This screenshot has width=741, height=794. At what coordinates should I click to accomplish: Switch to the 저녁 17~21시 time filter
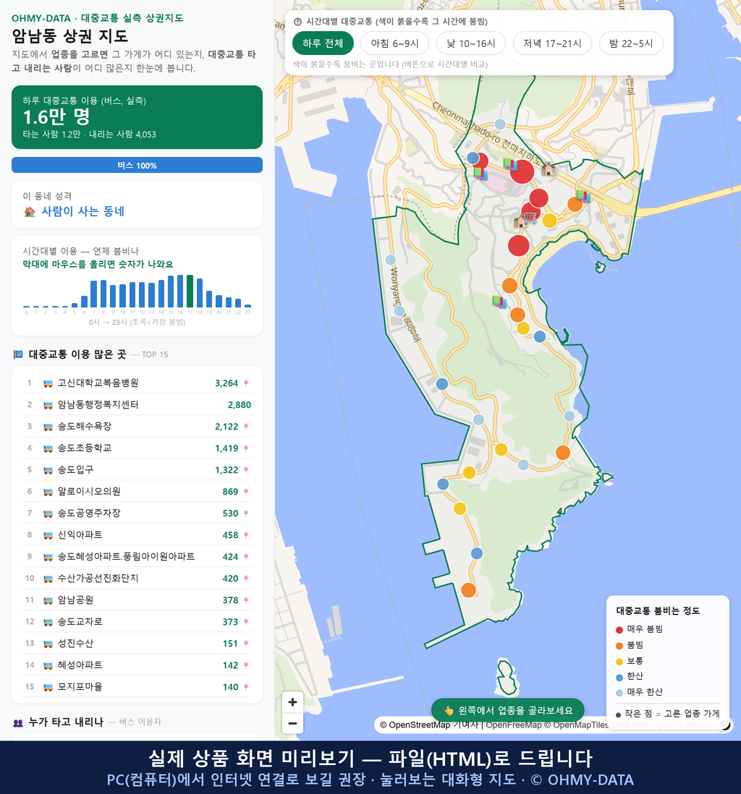[x=552, y=43]
